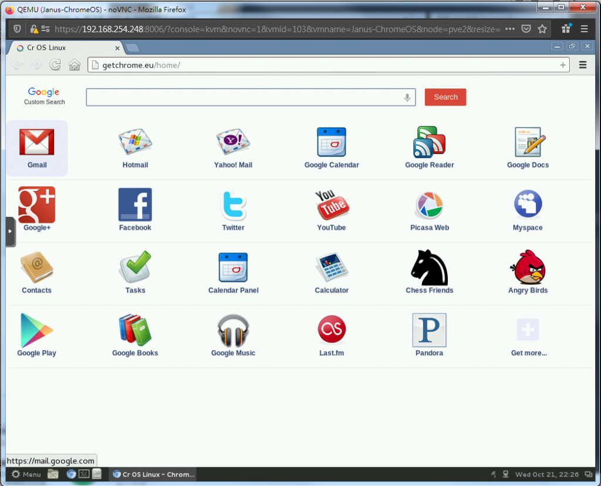
Task: Click the microphone voice search icon
Action: [x=407, y=98]
